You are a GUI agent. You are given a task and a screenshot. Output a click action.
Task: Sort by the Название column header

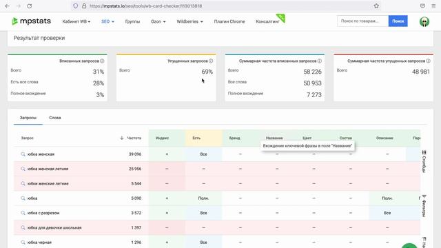(274, 138)
